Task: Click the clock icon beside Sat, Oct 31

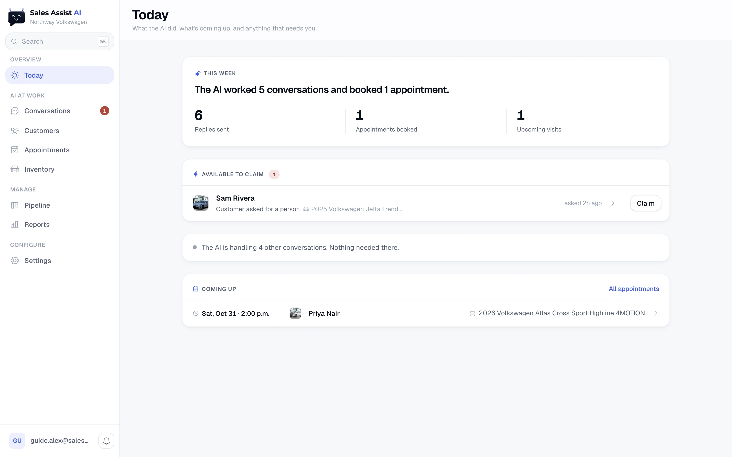Action: 196,314
